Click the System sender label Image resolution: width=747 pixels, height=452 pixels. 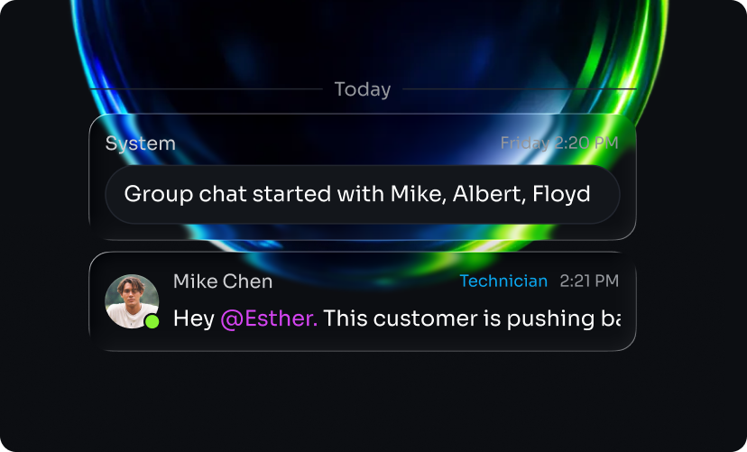[x=141, y=143]
